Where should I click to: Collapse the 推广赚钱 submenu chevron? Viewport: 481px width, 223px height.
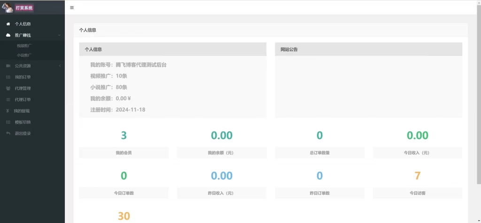[x=59, y=35]
